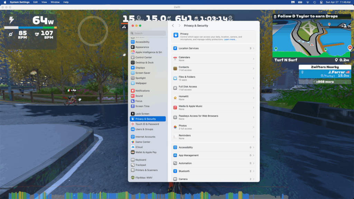
Task: Open the System Settings app menu
Action: point(20,2)
